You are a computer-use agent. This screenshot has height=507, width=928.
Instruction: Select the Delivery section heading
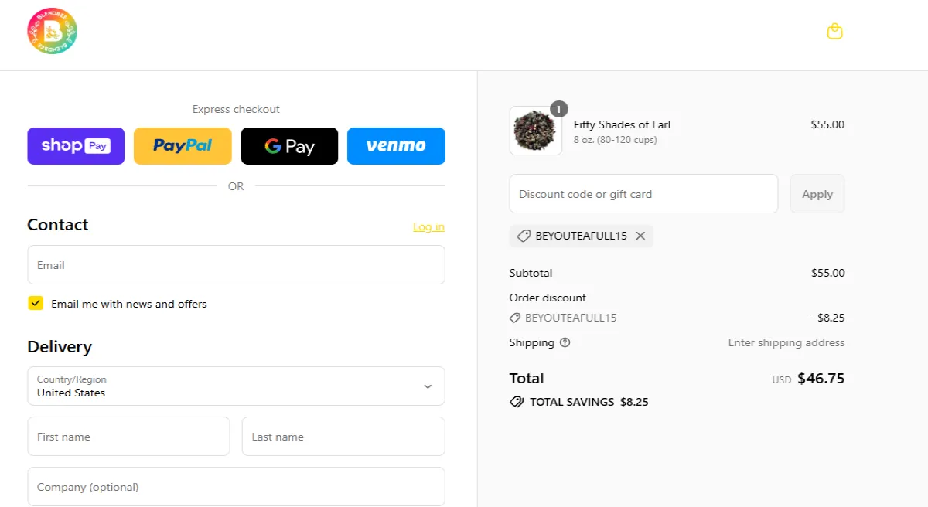pyautogui.click(x=60, y=346)
